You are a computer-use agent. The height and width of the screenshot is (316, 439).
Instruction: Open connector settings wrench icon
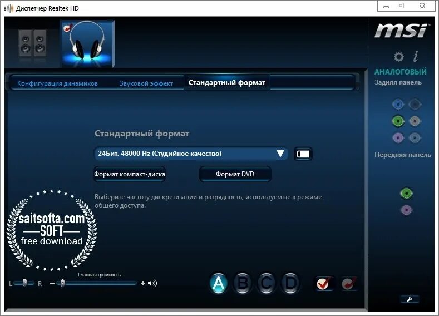click(x=410, y=299)
